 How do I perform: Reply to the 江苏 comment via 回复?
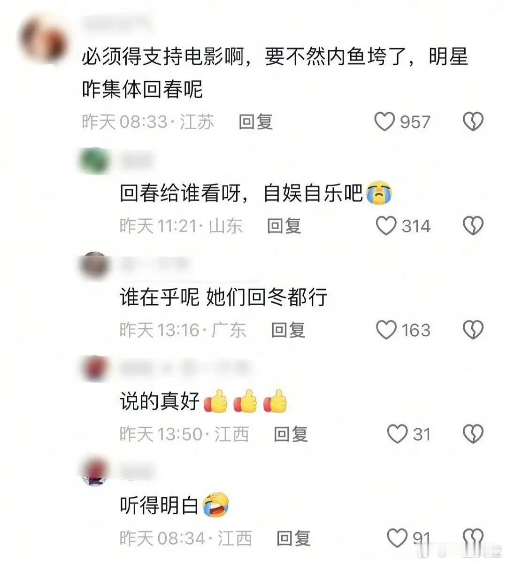tap(256, 122)
